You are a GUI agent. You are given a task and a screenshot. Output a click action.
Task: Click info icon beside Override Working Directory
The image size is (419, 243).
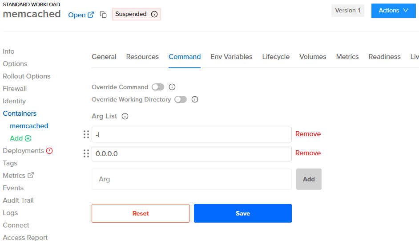coord(194,99)
